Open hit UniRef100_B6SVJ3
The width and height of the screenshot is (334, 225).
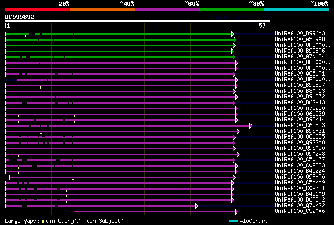pos(300,102)
